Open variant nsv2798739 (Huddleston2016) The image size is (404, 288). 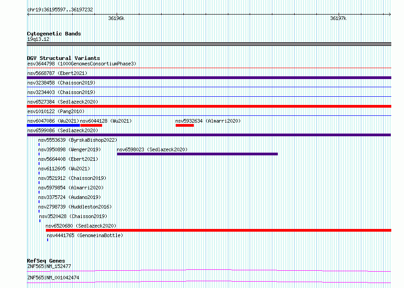click(75, 207)
